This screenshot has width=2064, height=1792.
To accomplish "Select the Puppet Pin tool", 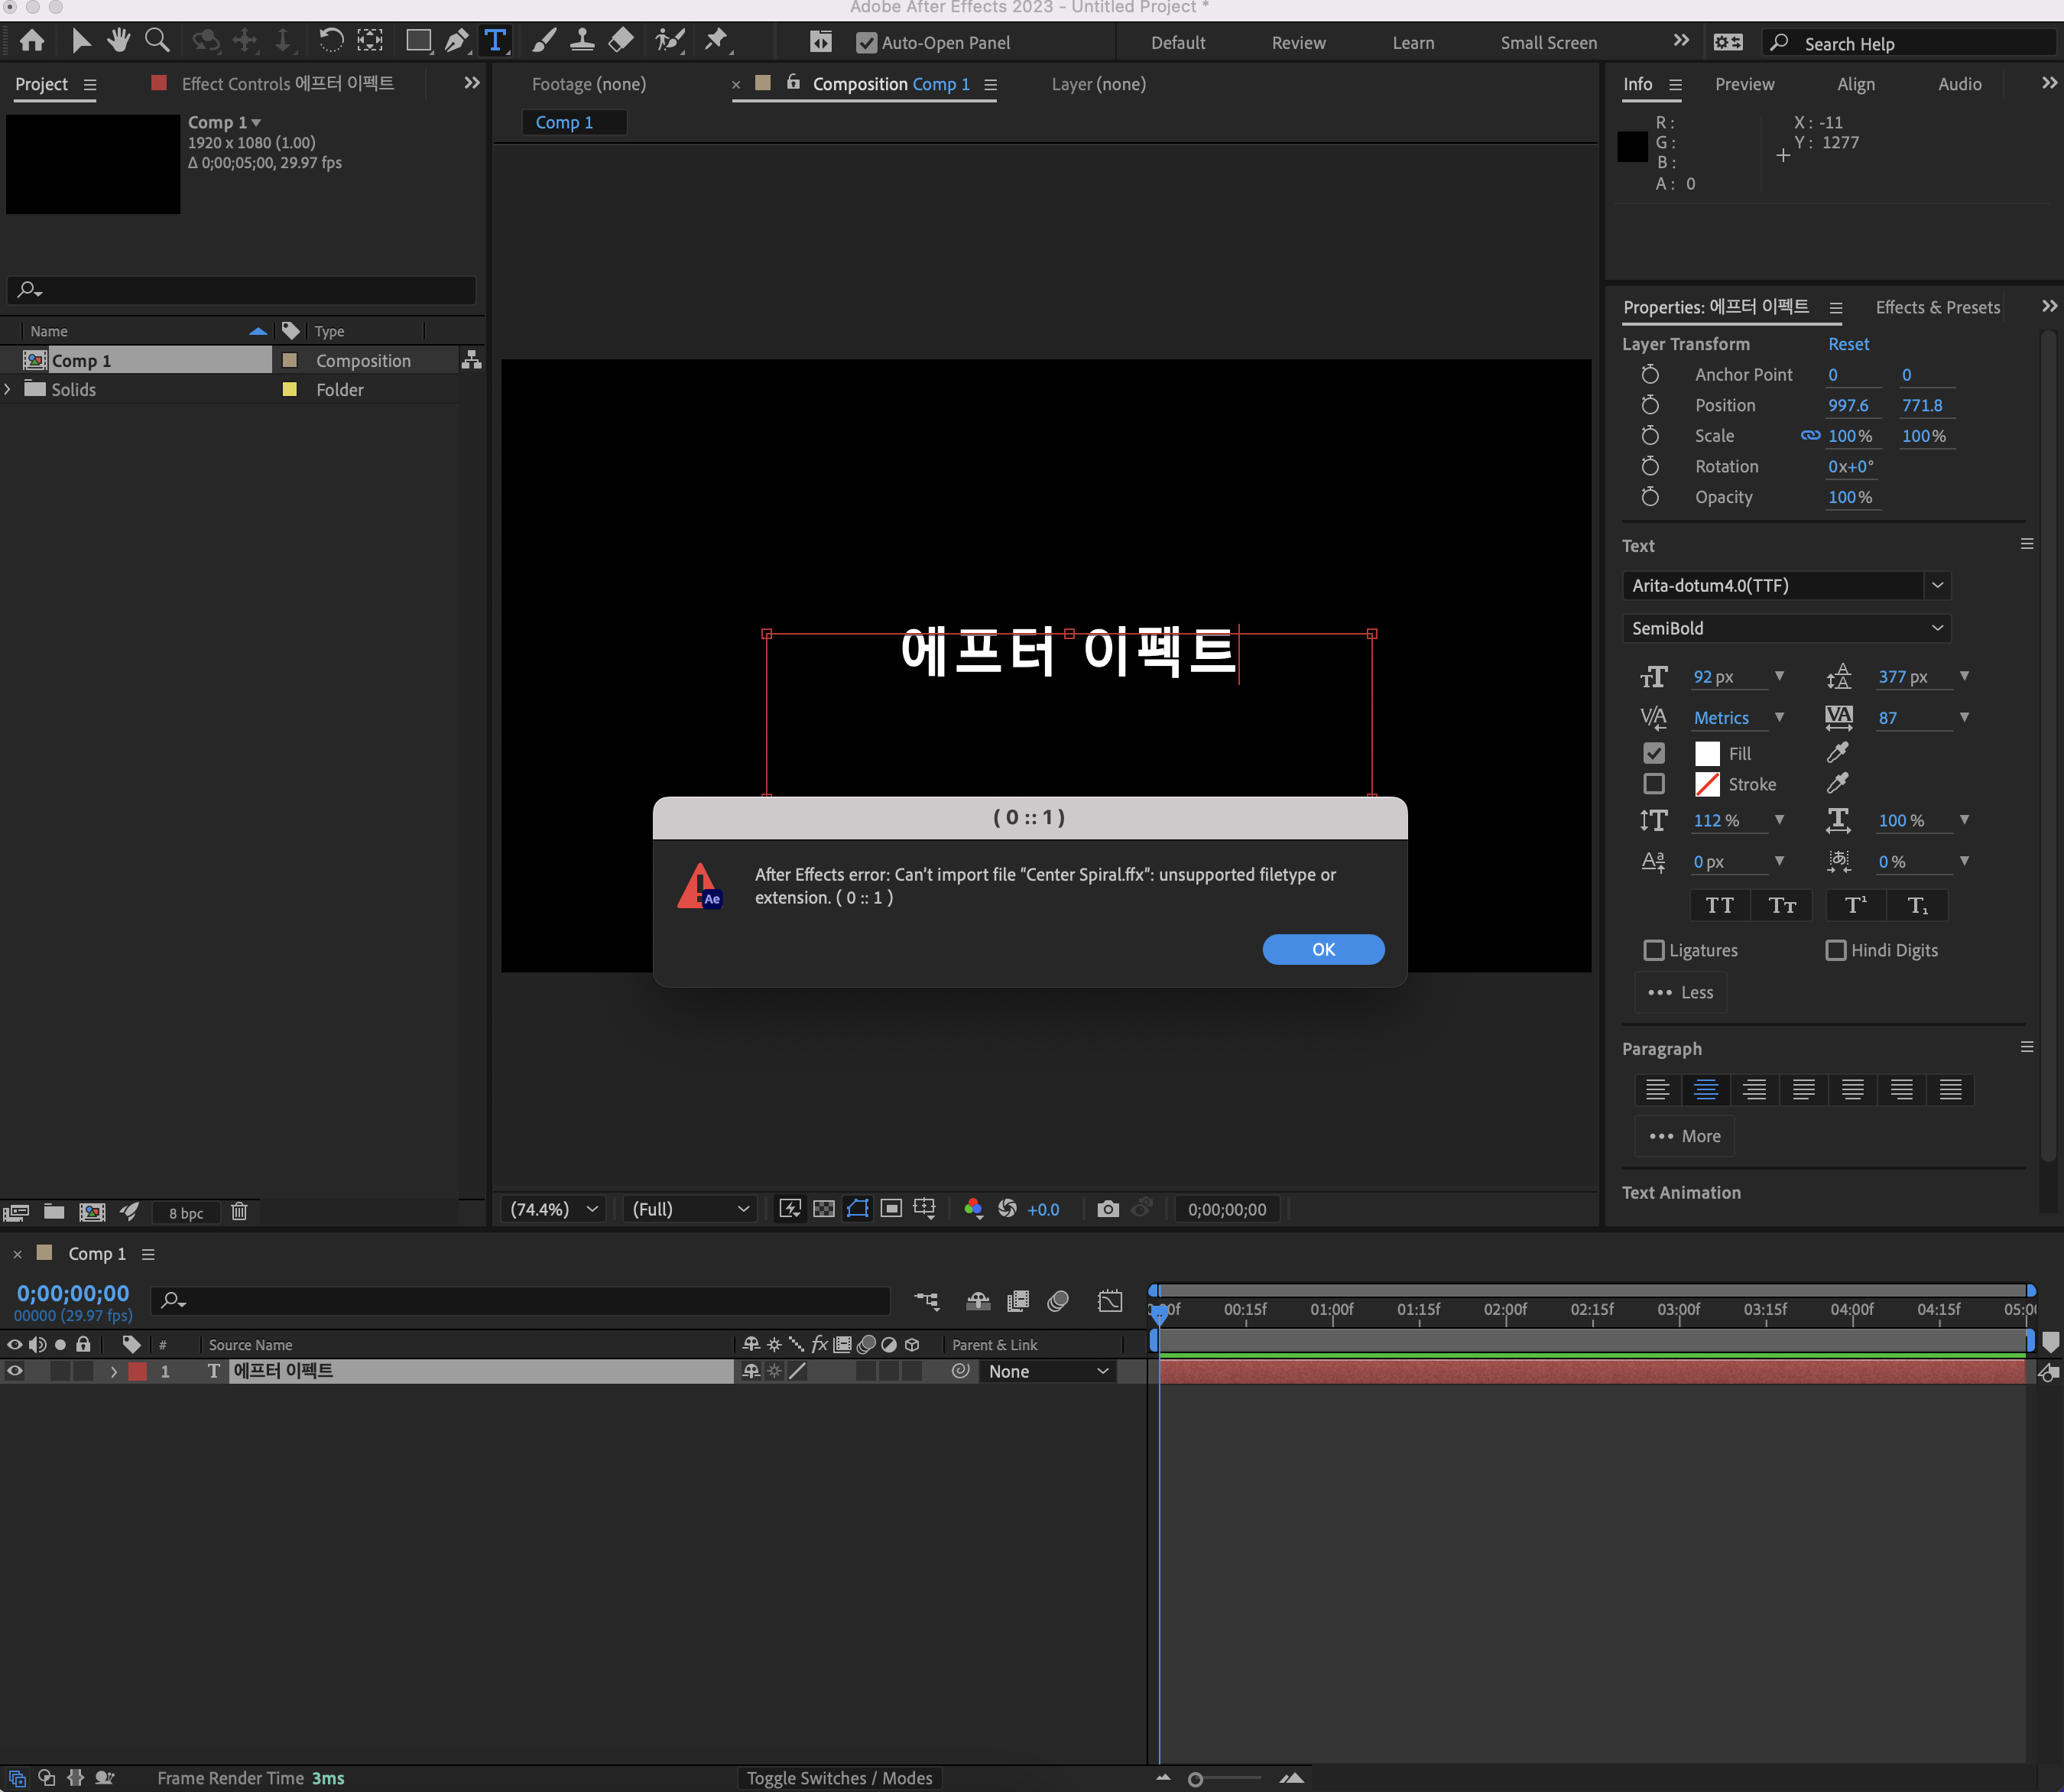I will click(x=716, y=40).
